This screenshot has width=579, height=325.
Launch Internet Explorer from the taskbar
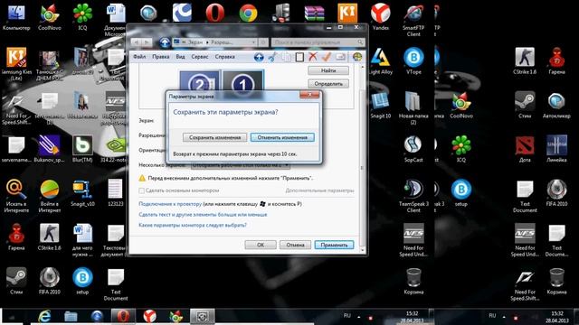click(x=44, y=316)
